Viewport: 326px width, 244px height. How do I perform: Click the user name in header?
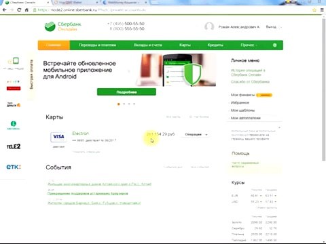[x=239, y=27]
